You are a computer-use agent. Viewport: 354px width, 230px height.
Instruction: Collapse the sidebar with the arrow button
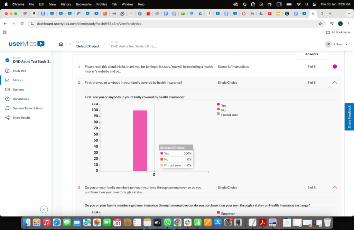[44, 209]
